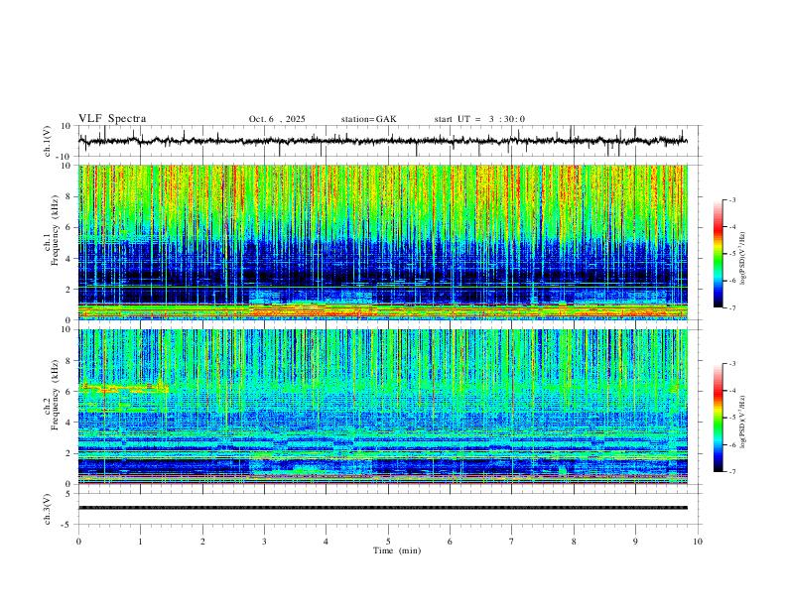Click the ch.1 waveform trace plot

click(383, 141)
